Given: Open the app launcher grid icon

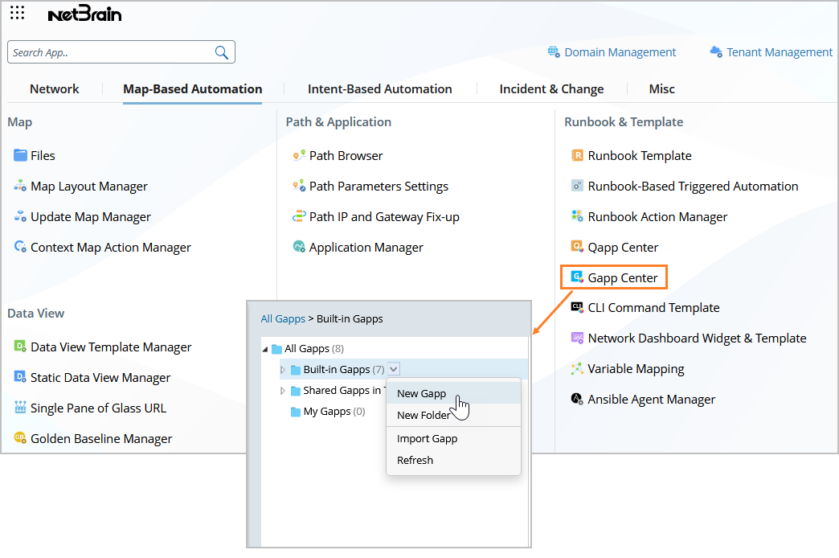Looking at the screenshot, I should 17,13.
